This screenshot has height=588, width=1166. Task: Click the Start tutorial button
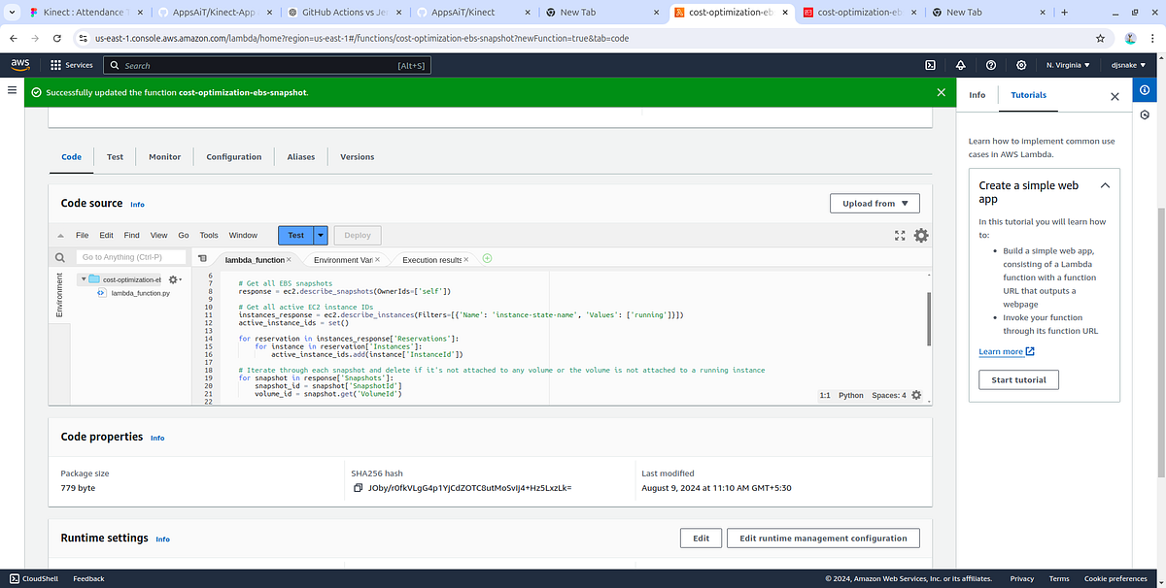pyautogui.click(x=1017, y=379)
